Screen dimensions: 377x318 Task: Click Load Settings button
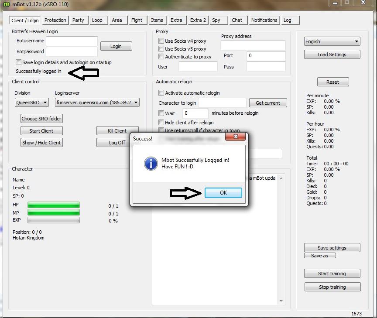coord(332,55)
